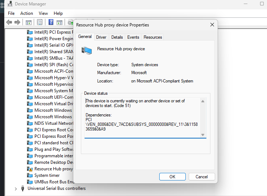
Task: Open the View menu
Action: 43,13
